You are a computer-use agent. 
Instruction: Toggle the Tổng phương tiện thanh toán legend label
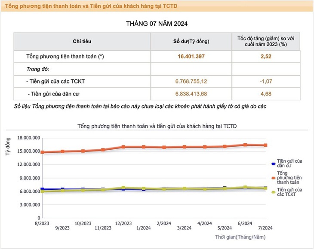coord(289,178)
